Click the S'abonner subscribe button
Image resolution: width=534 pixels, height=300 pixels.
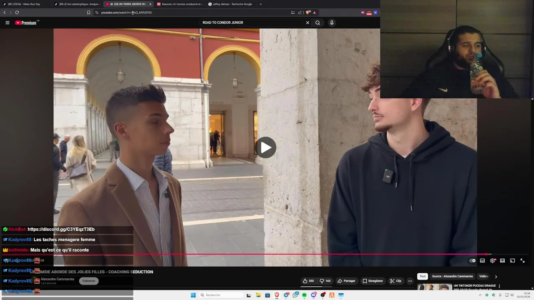[x=89, y=281]
